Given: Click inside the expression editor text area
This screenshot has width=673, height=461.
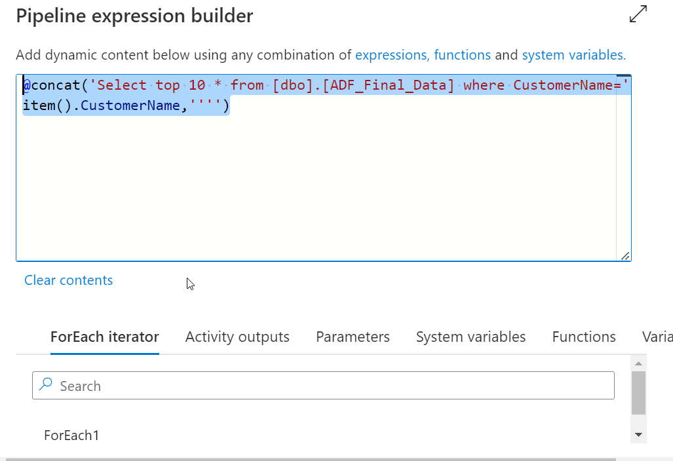Looking at the screenshot, I should click(323, 168).
